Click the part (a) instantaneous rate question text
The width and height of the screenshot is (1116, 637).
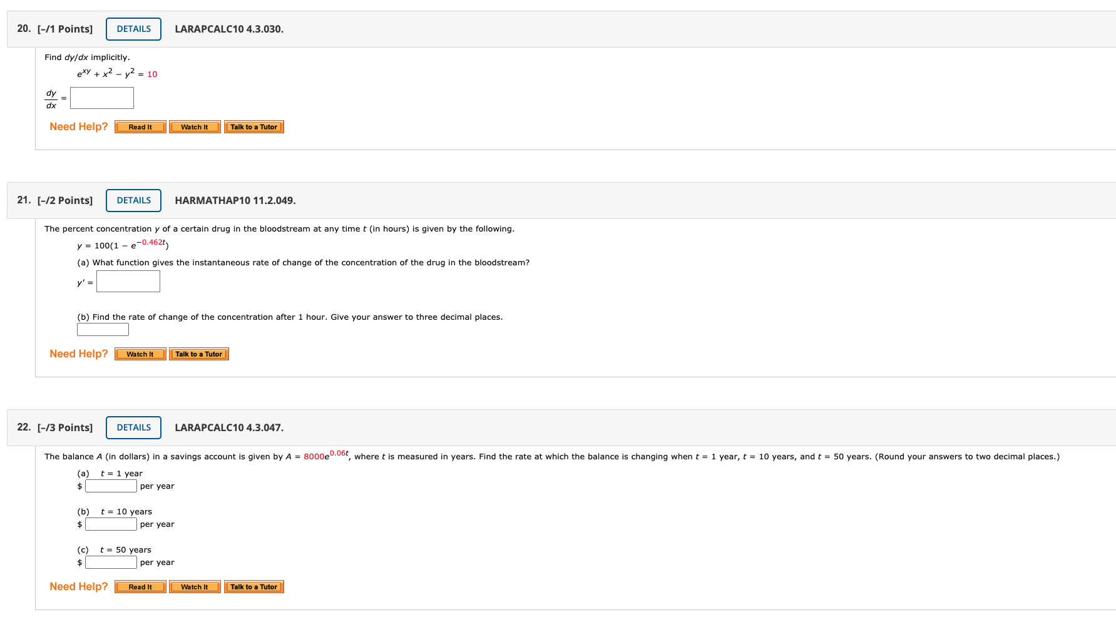(x=304, y=263)
